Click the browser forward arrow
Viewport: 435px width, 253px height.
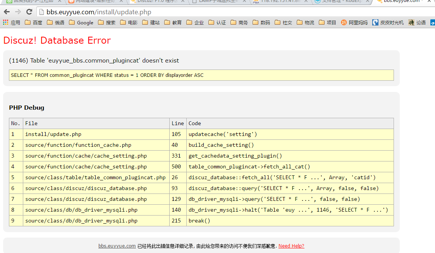pyautogui.click(x=18, y=12)
